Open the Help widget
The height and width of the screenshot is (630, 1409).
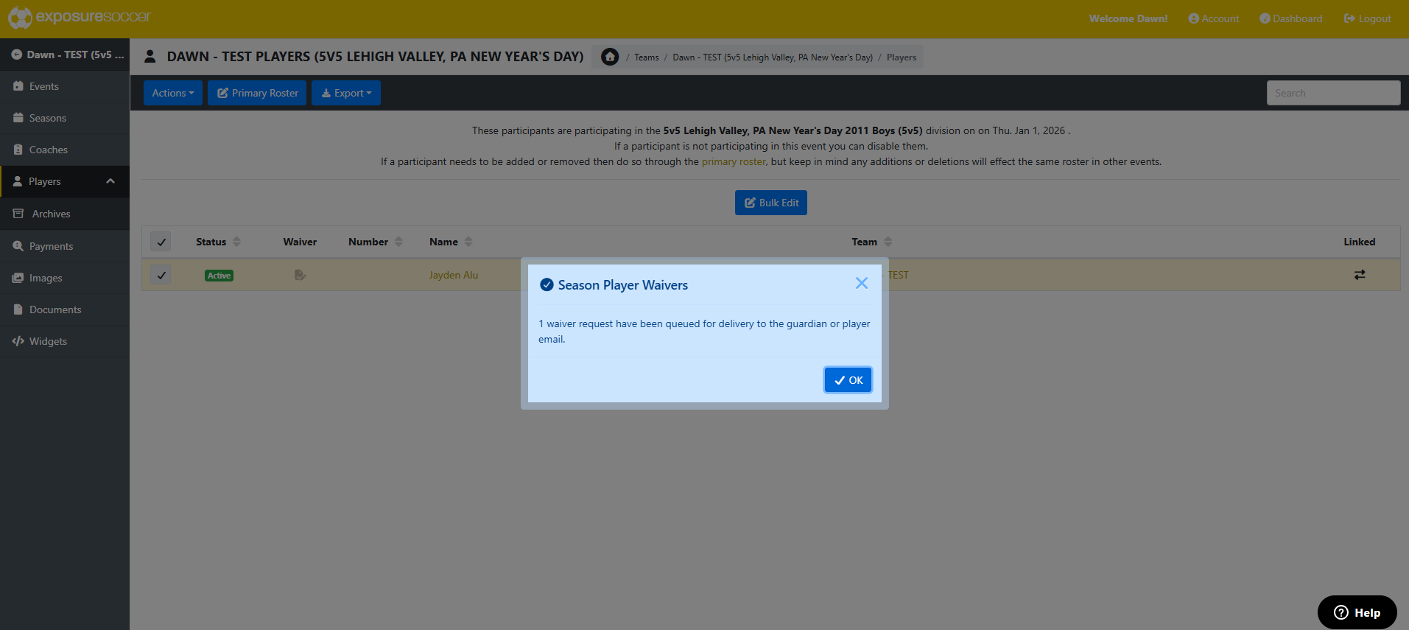pyautogui.click(x=1357, y=612)
